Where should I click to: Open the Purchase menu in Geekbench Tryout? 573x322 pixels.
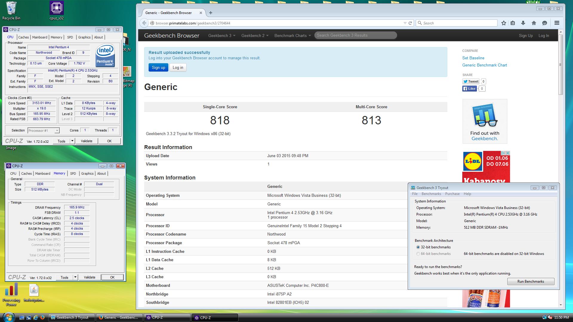point(452,194)
